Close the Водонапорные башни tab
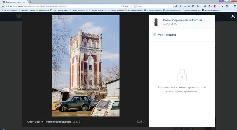 (26, 2)
